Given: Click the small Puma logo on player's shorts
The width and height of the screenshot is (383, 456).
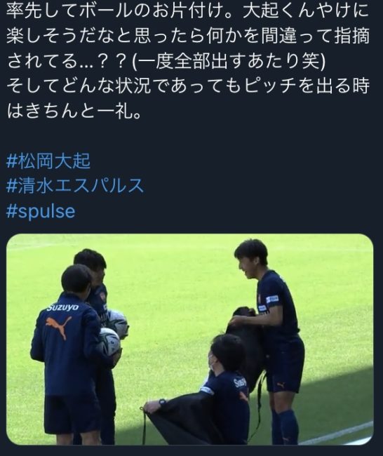Looking at the screenshot, I should click(280, 385).
